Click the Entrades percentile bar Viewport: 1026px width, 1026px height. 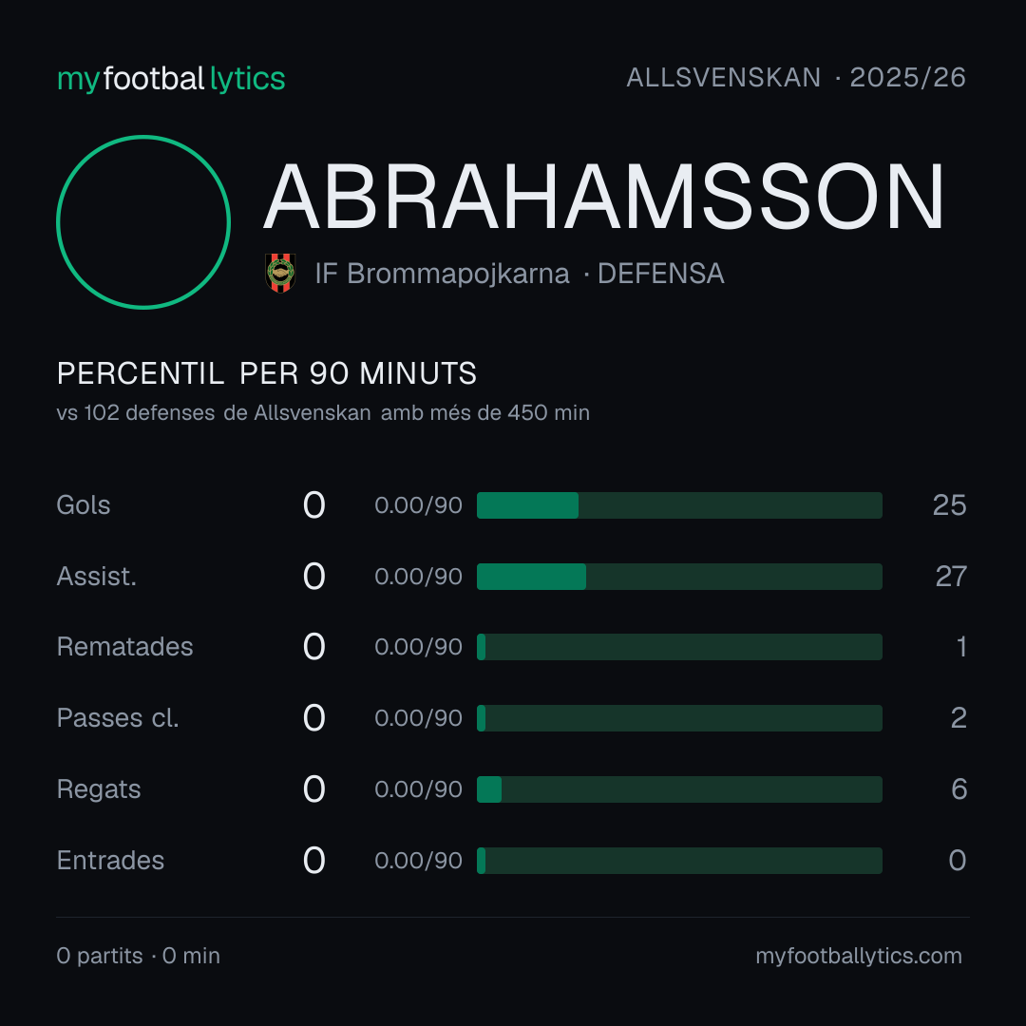tap(679, 861)
